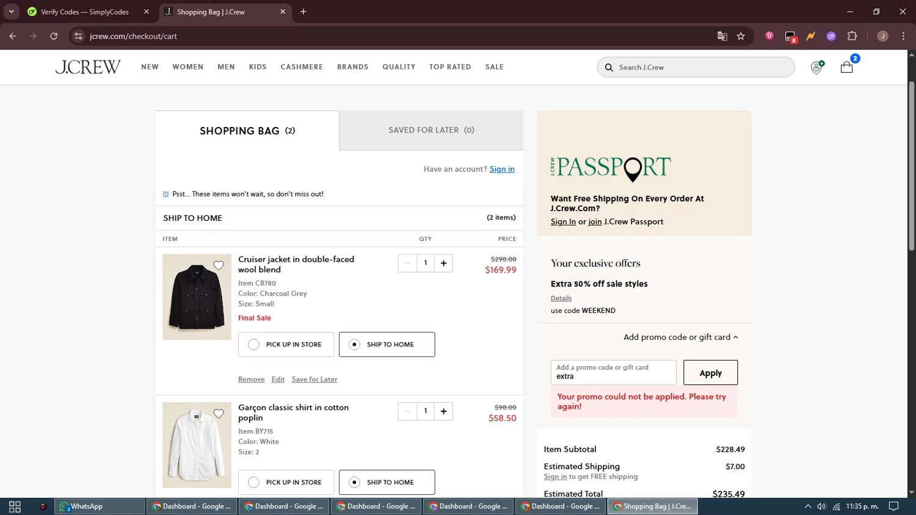
Task: Click the search magnifier icon
Action: click(609, 67)
